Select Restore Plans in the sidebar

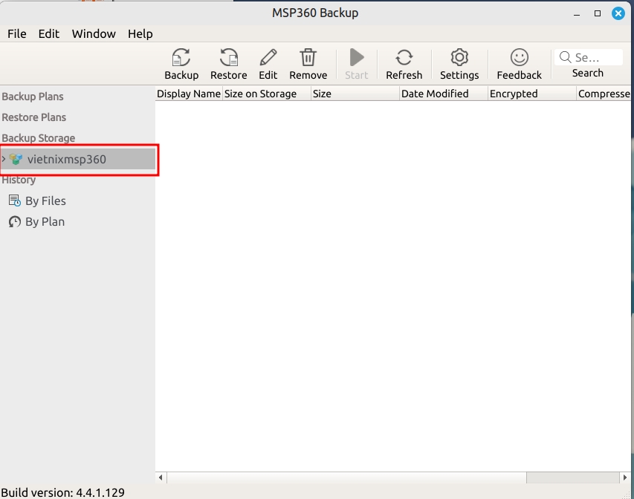click(x=34, y=117)
